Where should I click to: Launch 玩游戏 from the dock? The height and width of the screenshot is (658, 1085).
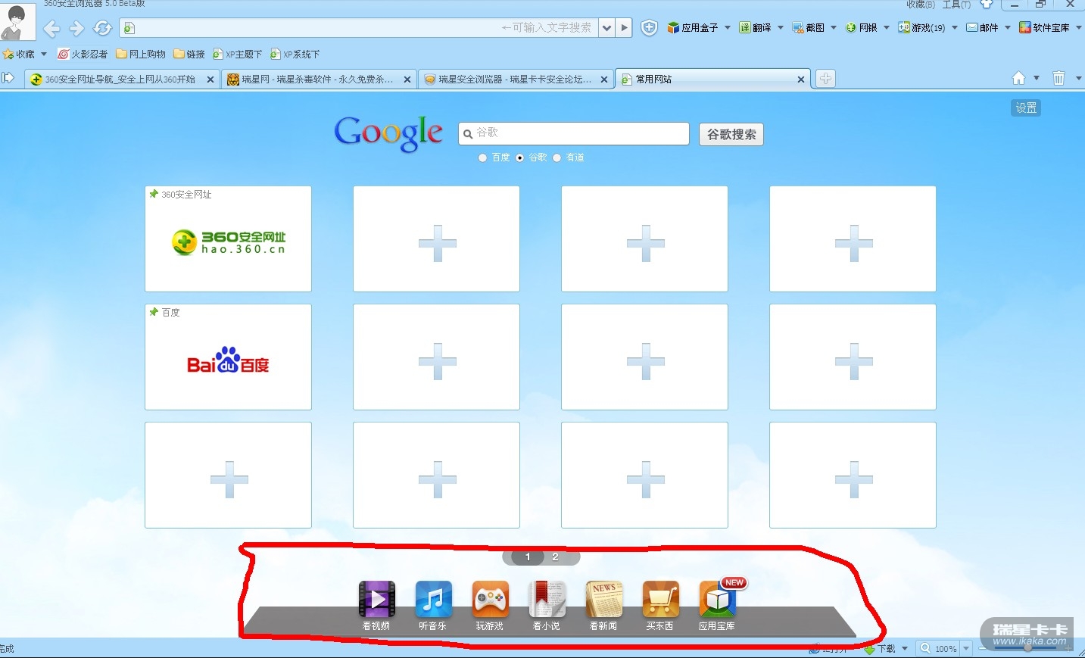490,606
